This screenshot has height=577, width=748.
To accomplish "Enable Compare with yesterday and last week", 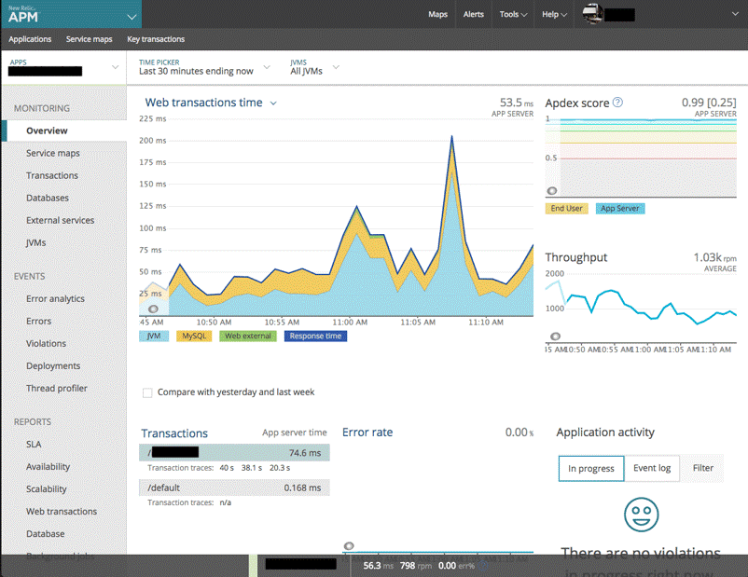I will [147, 392].
